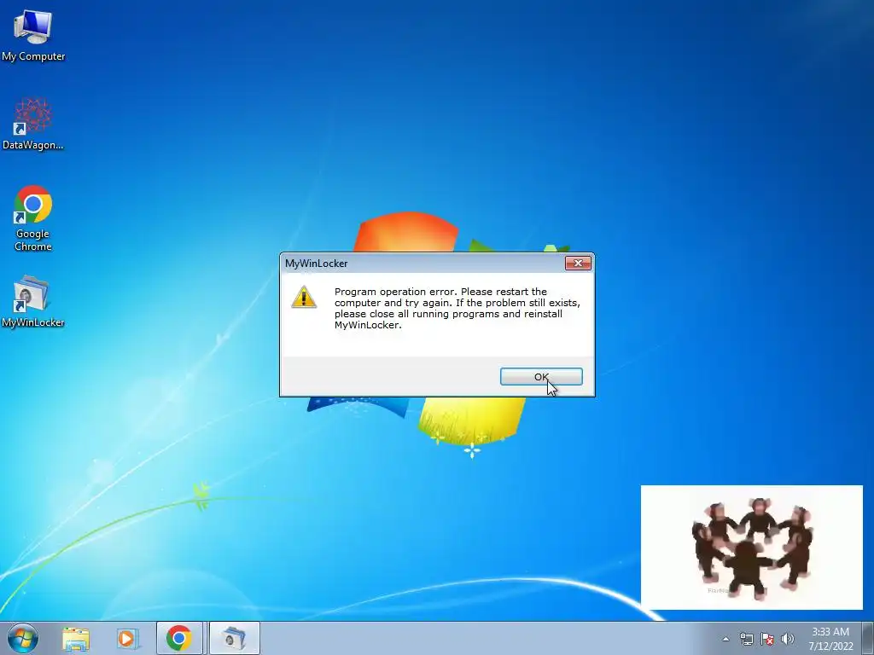
Task: Click the MyWinLocker taskbar button
Action: (x=235, y=638)
